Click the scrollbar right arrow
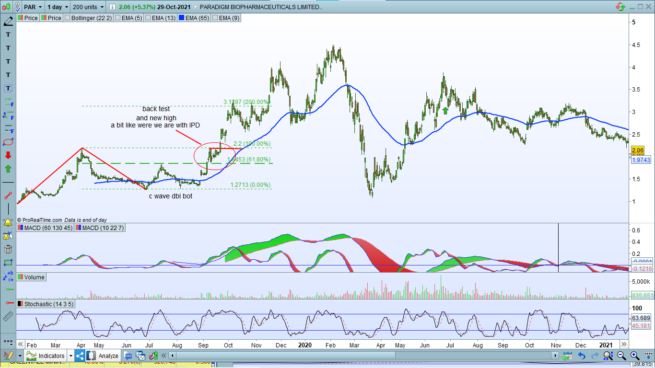Screen dimensions: 655x368 (556, 356)
